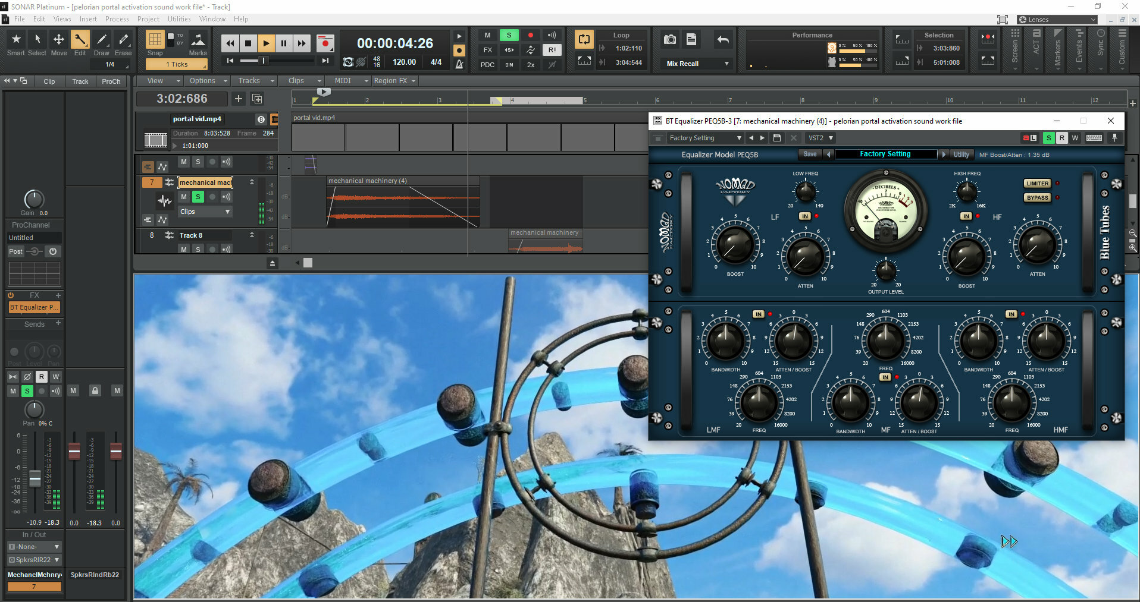Pick the Move tool
Image resolution: width=1140 pixels, height=602 pixels.
click(58, 39)
